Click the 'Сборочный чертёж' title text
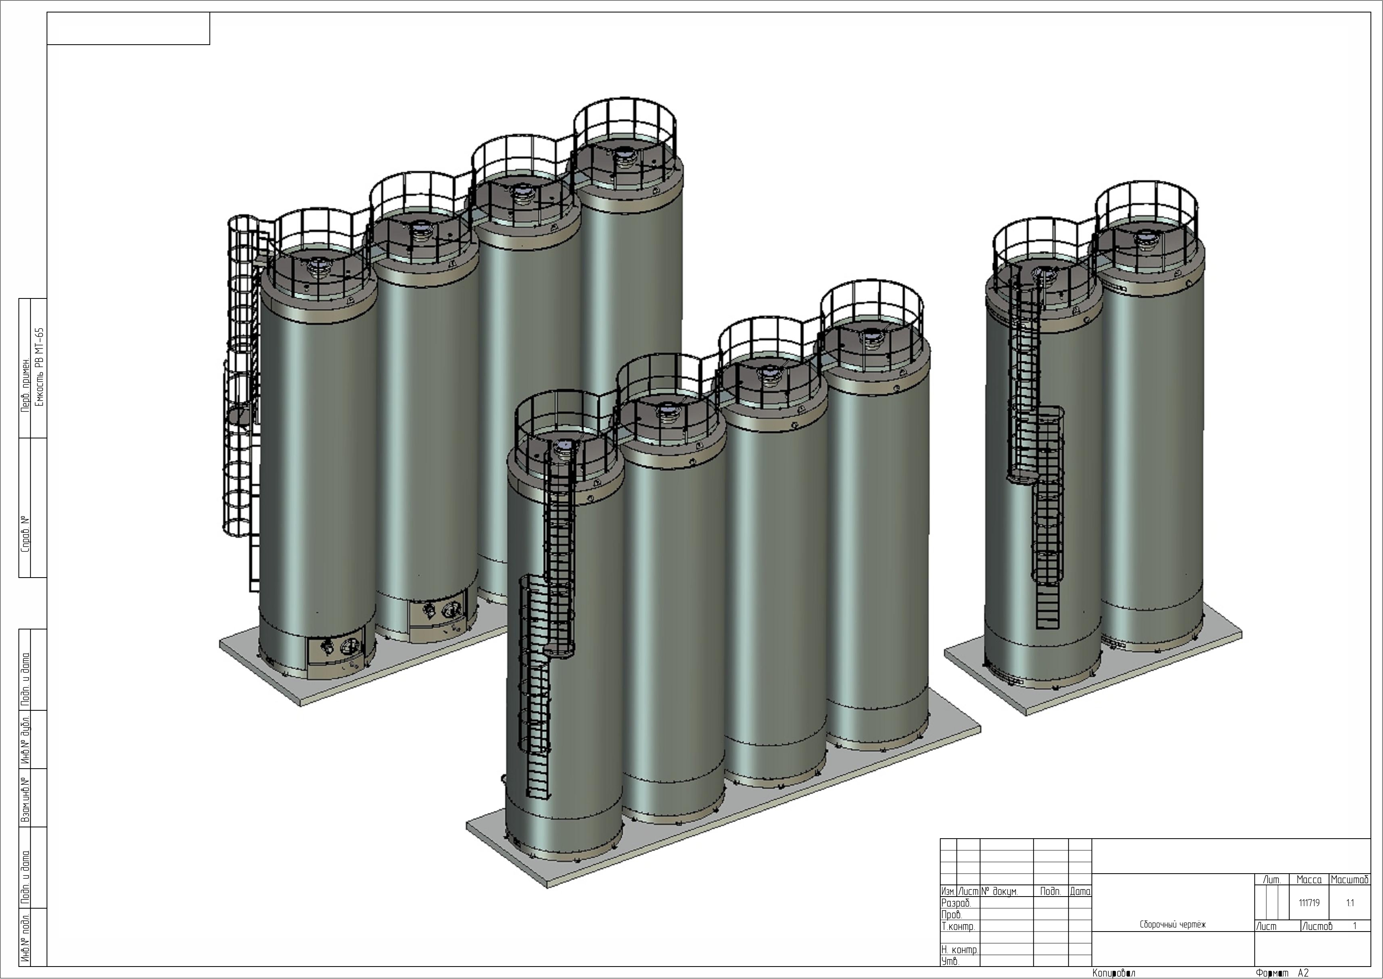This screenshot has height=979, width=1383. click(1173, 925)
